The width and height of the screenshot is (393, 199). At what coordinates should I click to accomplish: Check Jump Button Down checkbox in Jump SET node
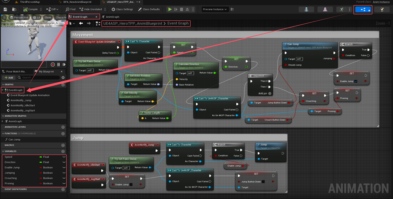263,181
